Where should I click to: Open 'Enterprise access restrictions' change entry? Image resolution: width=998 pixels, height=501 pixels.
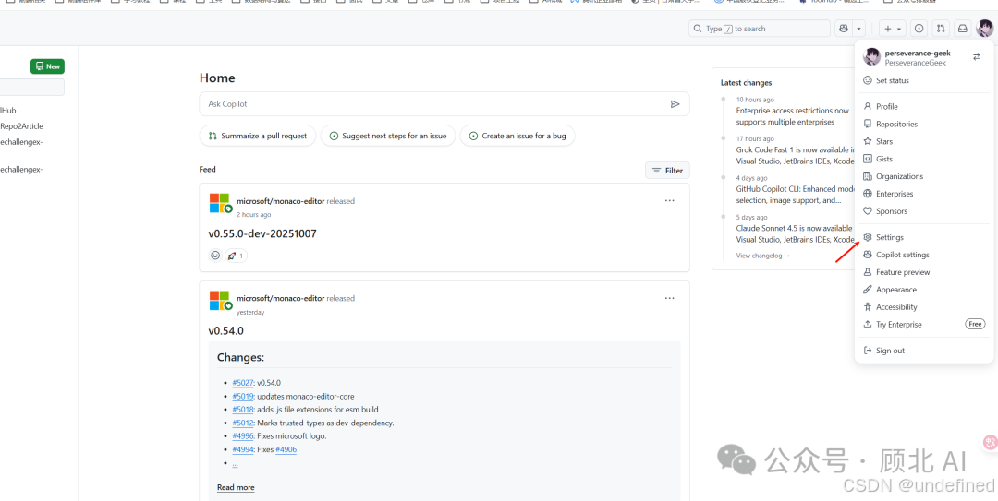click(793, 115)
